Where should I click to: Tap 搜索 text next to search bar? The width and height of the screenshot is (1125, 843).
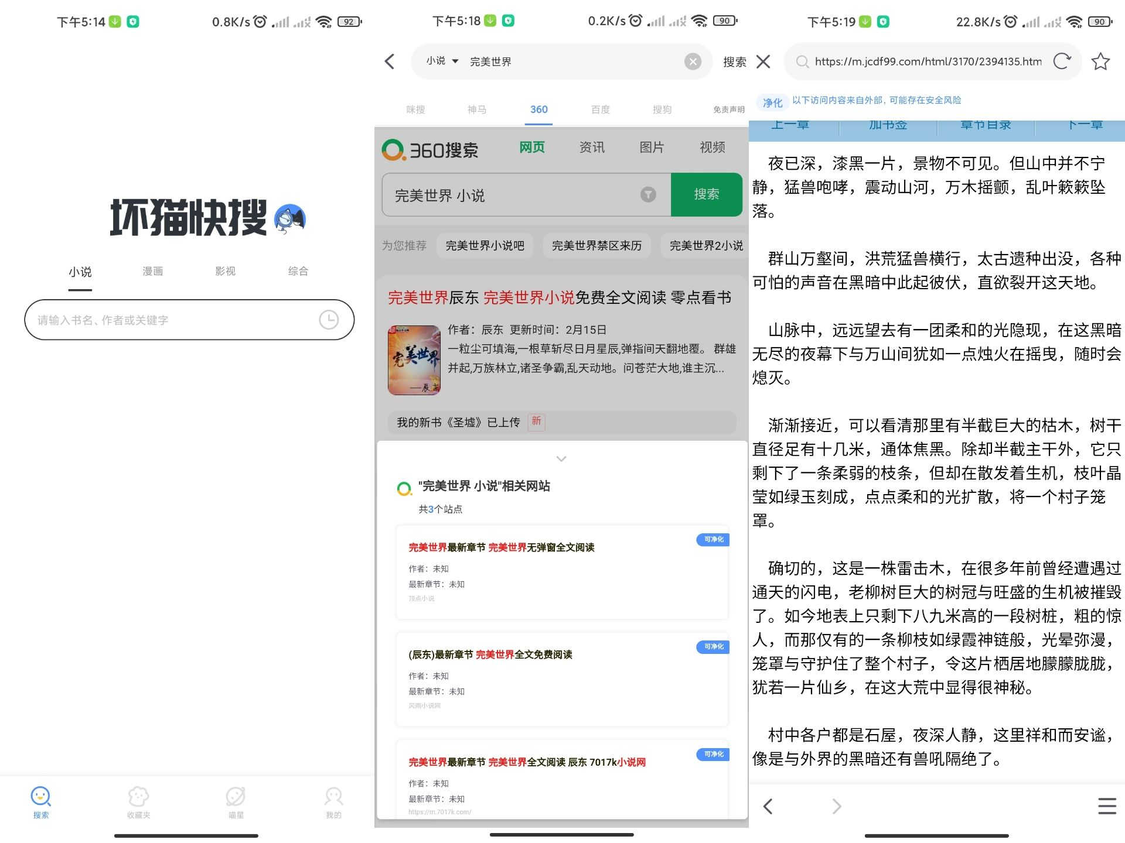point(734,61)
